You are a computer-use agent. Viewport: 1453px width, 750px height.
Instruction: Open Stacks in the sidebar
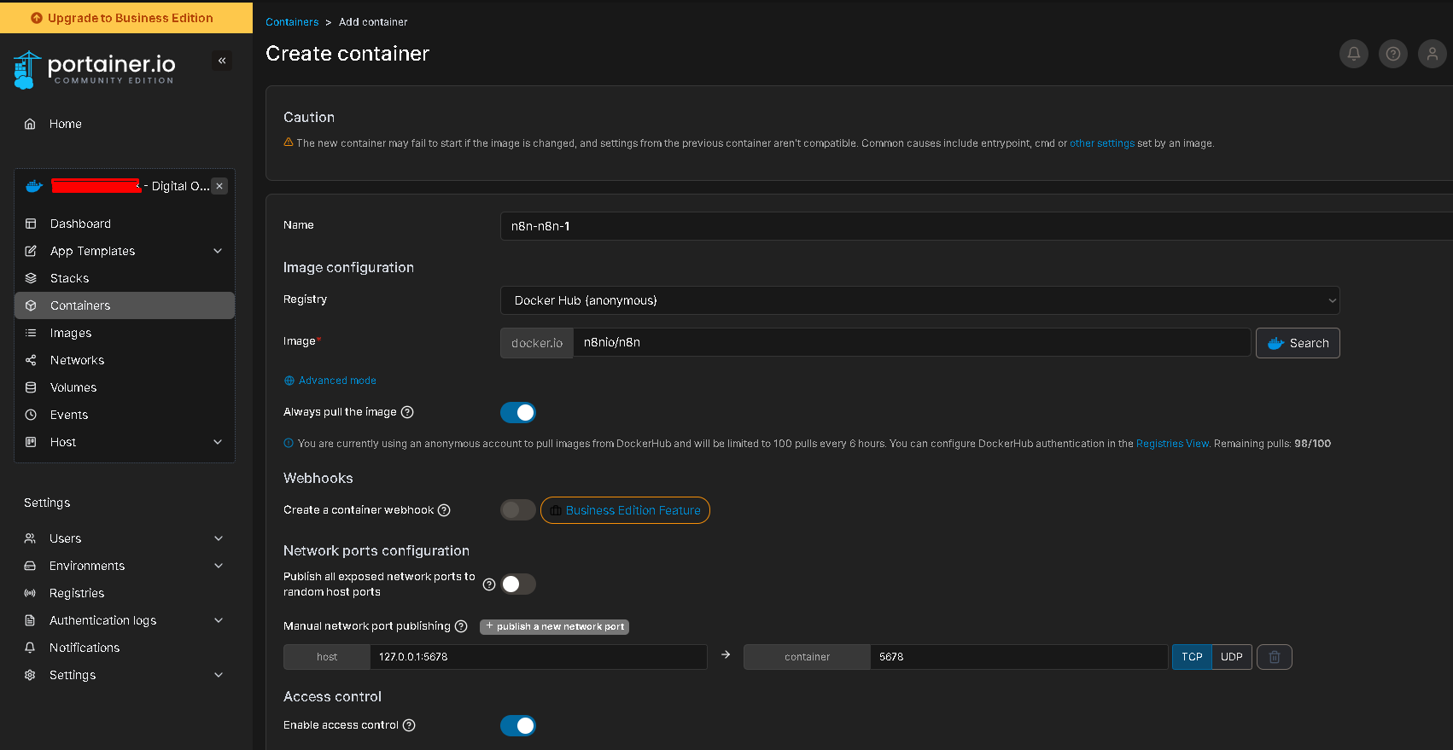[x=69, y=278]
